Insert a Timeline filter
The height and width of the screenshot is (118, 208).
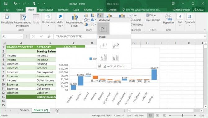(x=153, y=20)
